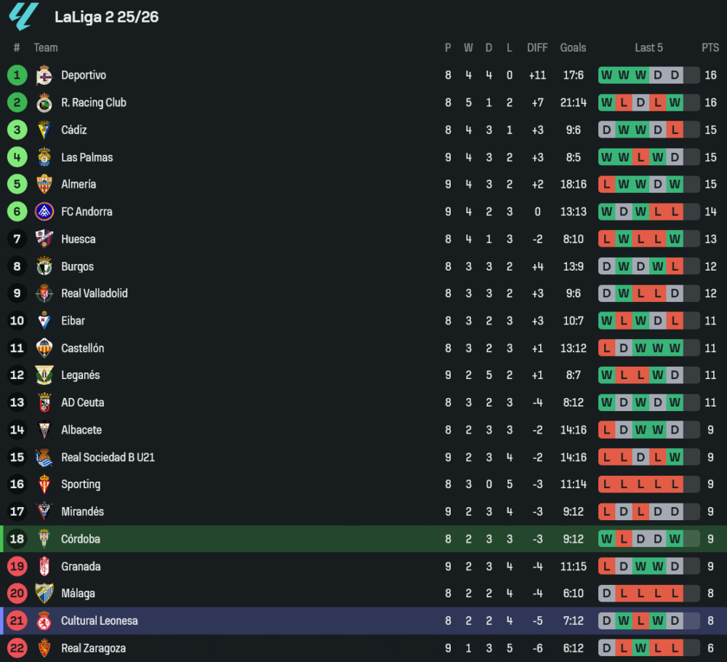
Task: Click the LaLiga 2 25/26 title
Action: point(107,17)
